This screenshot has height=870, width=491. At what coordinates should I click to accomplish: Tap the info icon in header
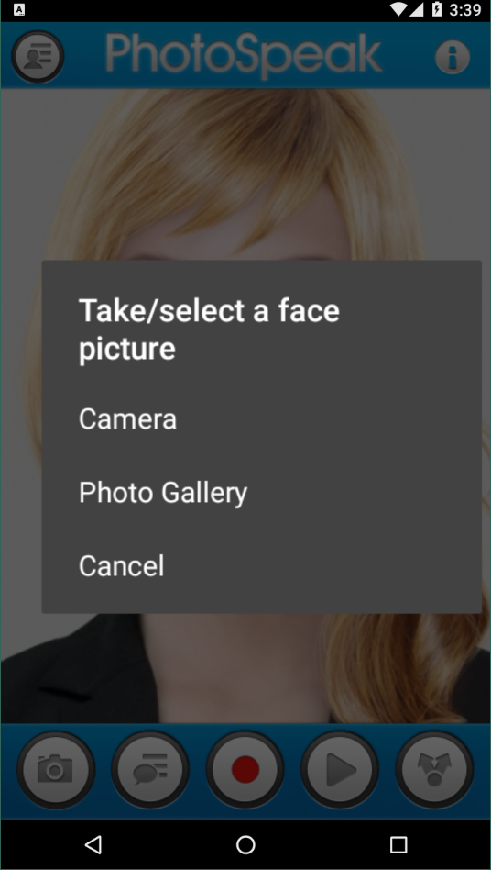click(x=453, y=57)
